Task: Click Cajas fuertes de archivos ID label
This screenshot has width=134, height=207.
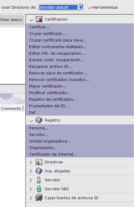Action: pos(71,198)
